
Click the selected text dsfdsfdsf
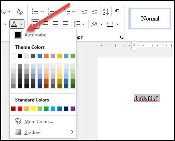(x=146, y=98)
